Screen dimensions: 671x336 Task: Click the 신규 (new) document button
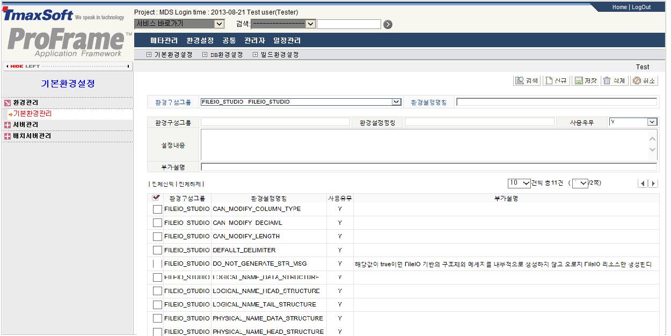click(x=556, y=81)
